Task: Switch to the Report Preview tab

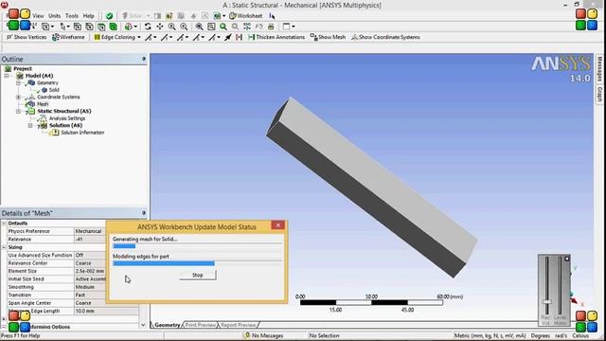Action: coord(238,325)
